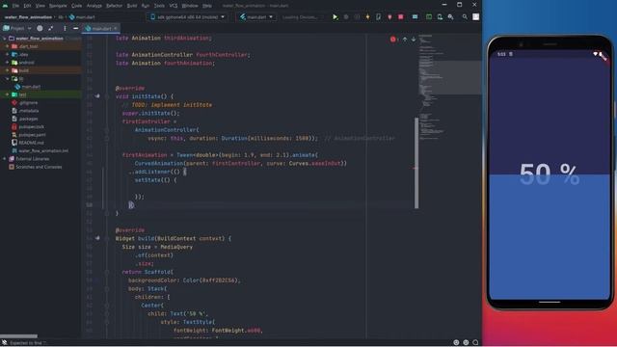This screenshot has width=617, height=347.
Task: Click the Flutter hot reload lightning icon
Action: click(367, 17)
